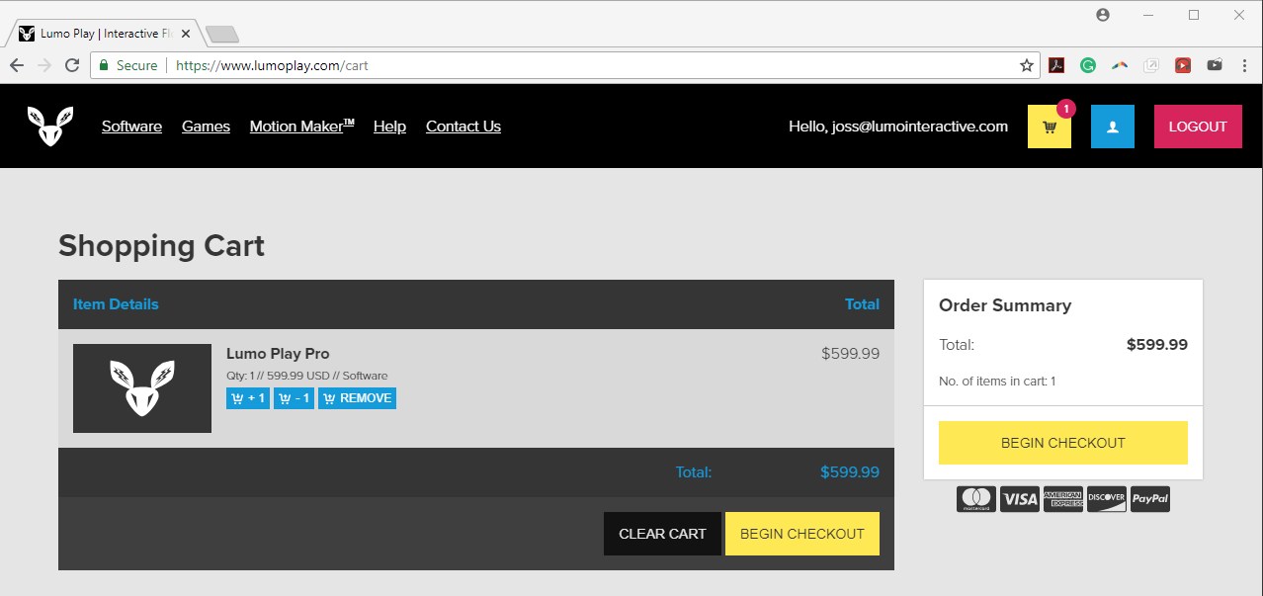Click the green Grammarly extension icon
This screenshot has width=1263, height=596.
point(1088,65)
